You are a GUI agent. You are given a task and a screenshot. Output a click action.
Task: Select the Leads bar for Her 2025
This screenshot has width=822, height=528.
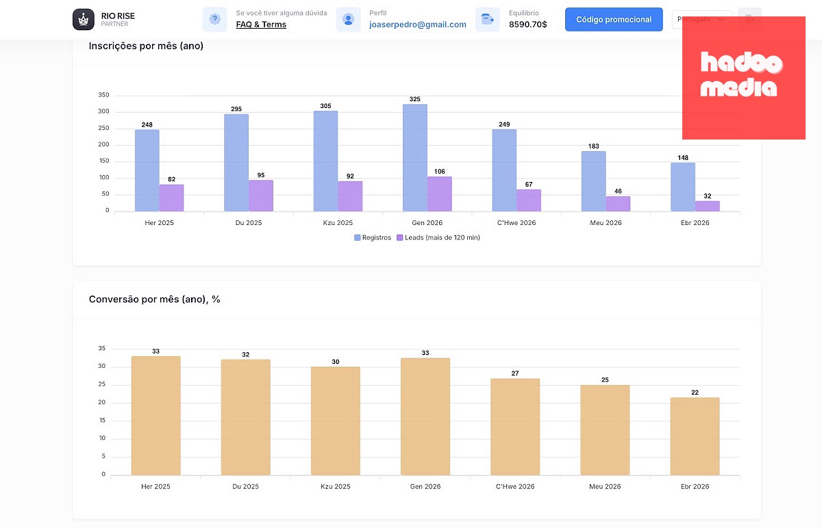pyautogui.click(x=171, y=198)
